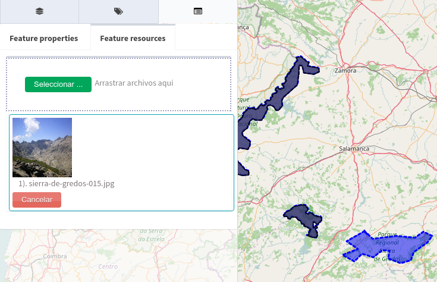Switch to Feature resources tab
Viewport: 437px width, 282px height.
(x=133, y=38)
